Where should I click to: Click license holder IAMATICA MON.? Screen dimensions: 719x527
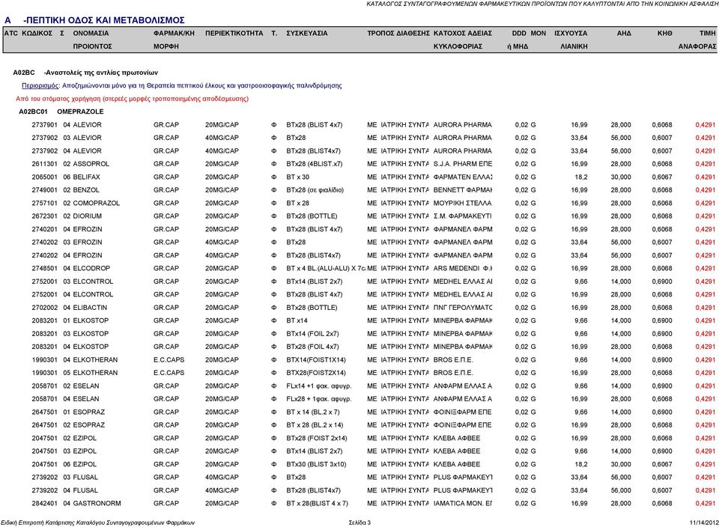[463, 503]
